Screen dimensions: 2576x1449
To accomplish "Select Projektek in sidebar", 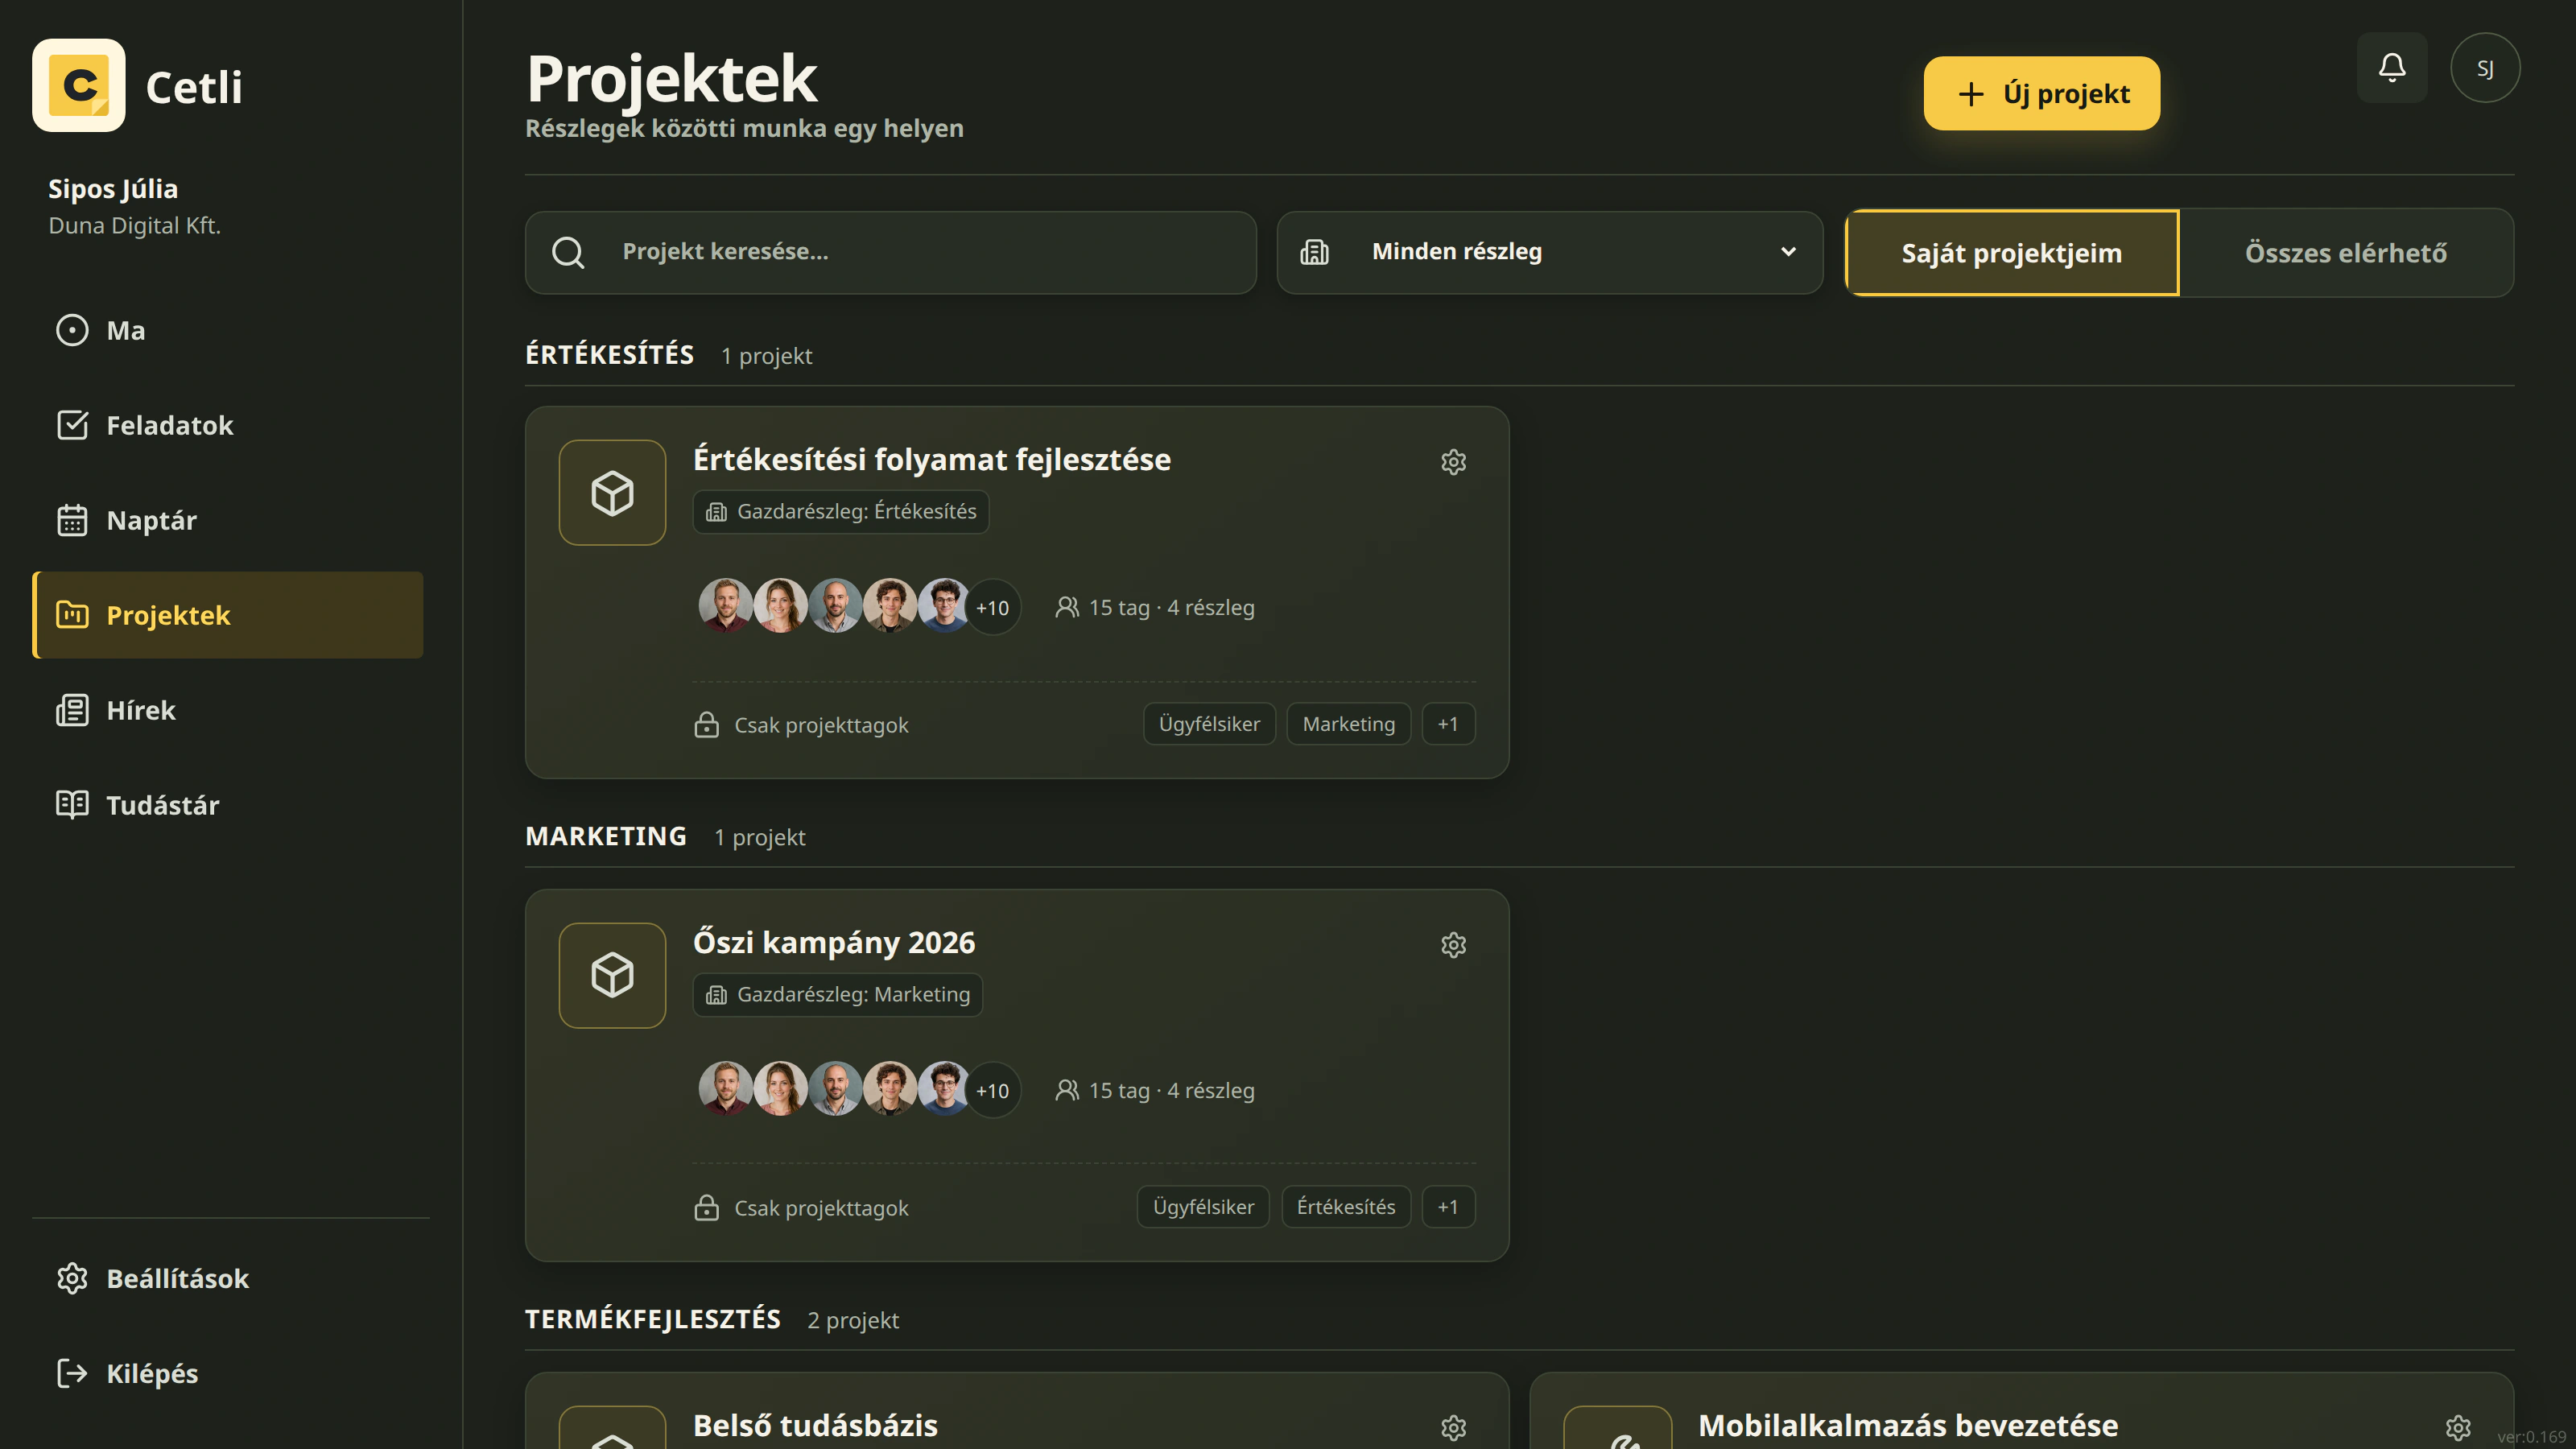I will [227, 615].
